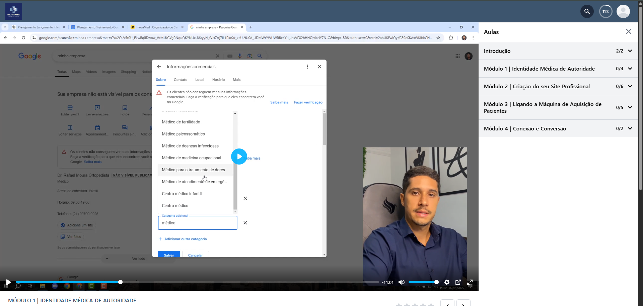Click Adicionar outra categoria
643x306 pixels.
click(183, 239)
